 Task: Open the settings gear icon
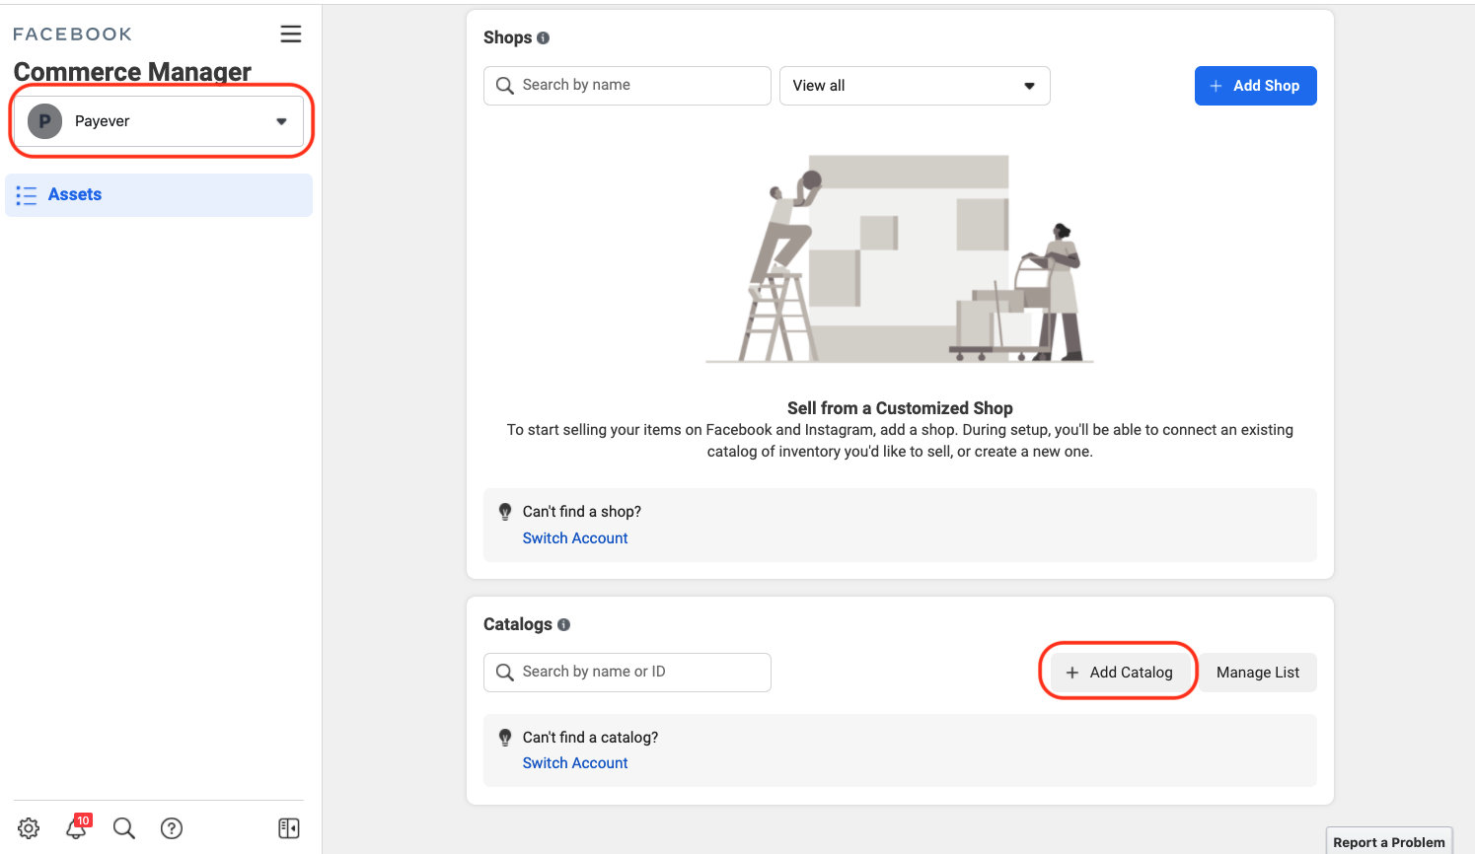pos(29,828)
